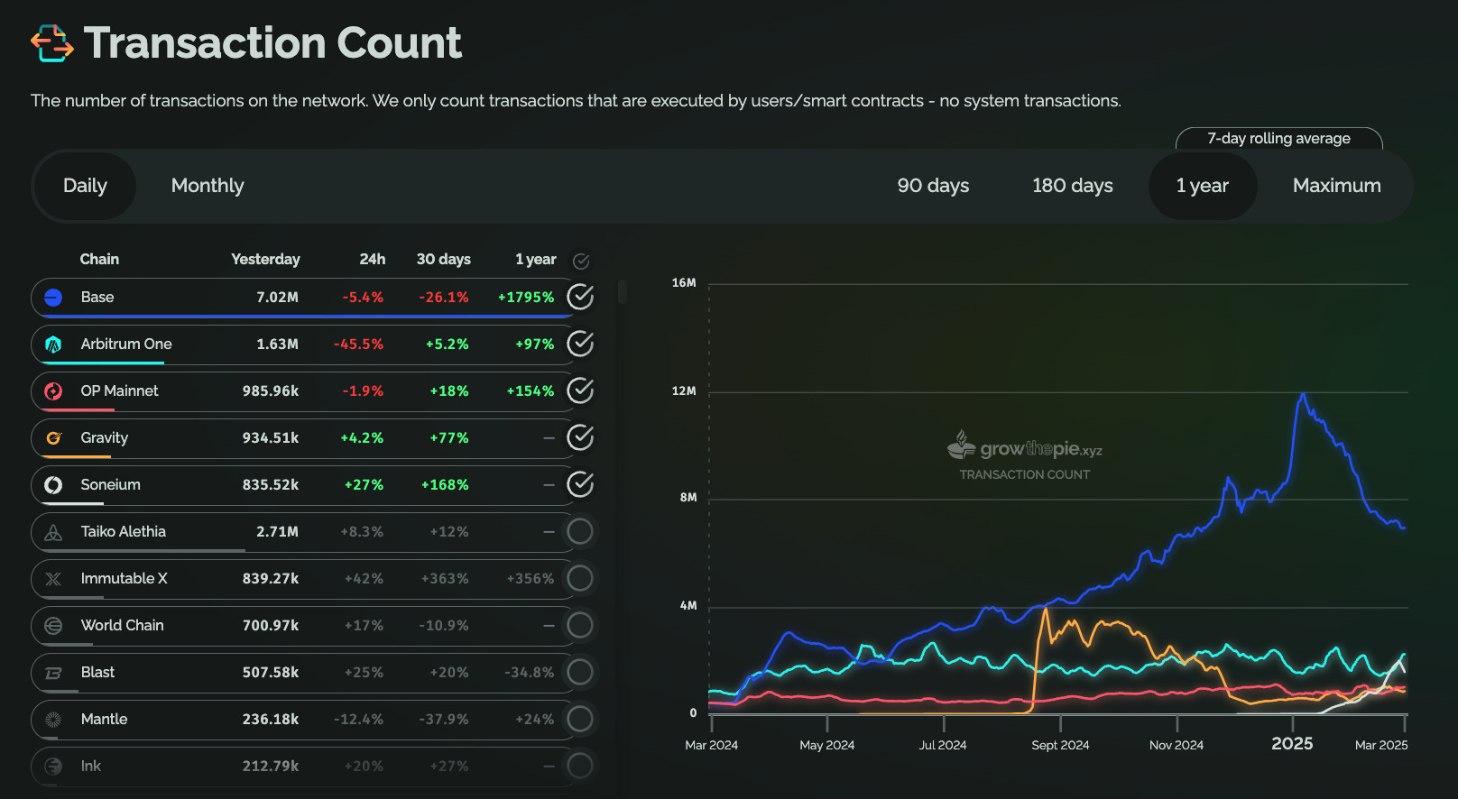Uncheck the Base chain selection circle
Image resolution: width=1458 pixels, height=799 pixels.
tap(580, 297)
